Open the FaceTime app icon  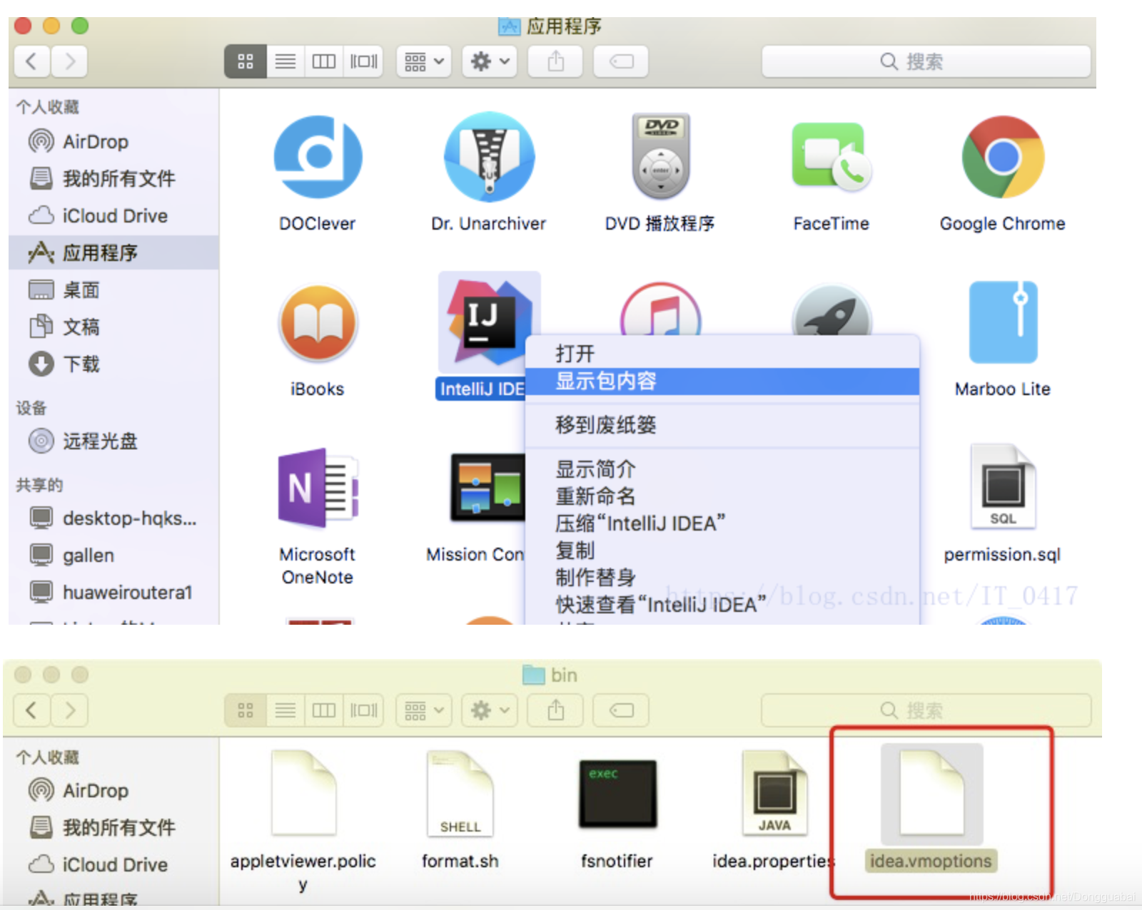pyautogui.click(x=832, y=157)
